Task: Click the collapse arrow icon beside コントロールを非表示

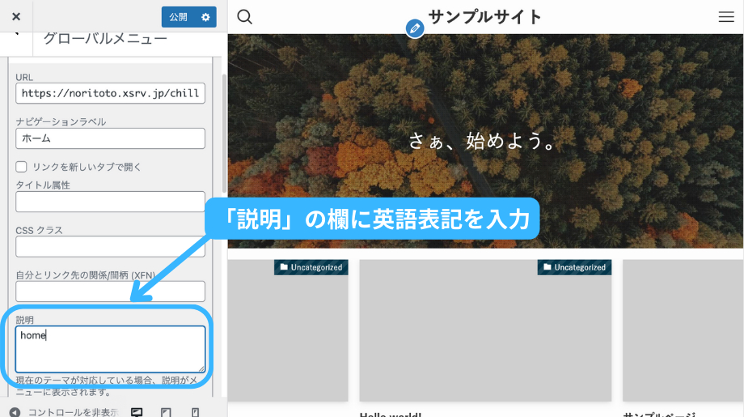Action: pos(15,411)
